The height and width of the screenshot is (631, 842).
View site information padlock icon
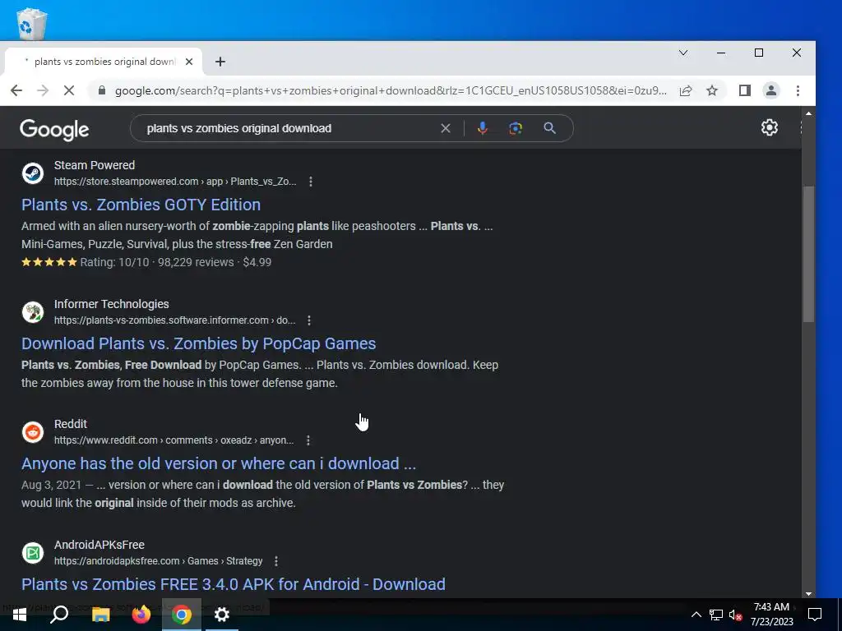coord(101,90)
